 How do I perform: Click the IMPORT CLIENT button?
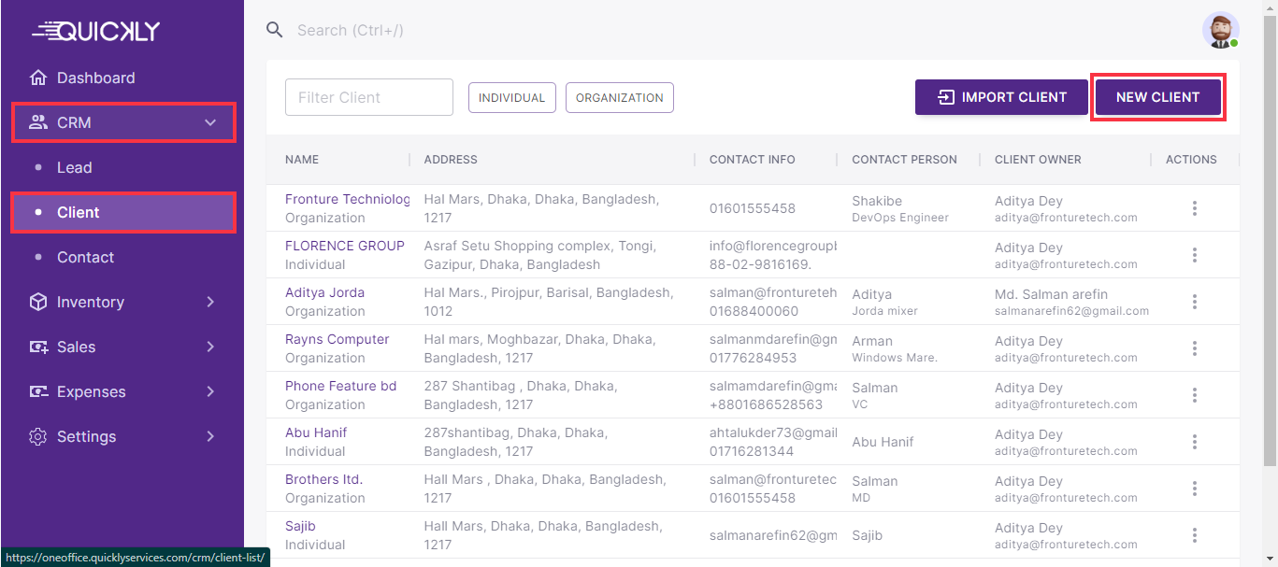[x=1001, y=97]
